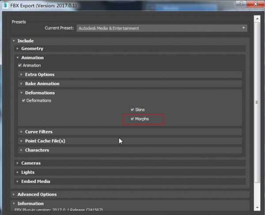Click the scrollbar up arrow
The width and height of the screenshot is (265, 215).
[257, 19]
